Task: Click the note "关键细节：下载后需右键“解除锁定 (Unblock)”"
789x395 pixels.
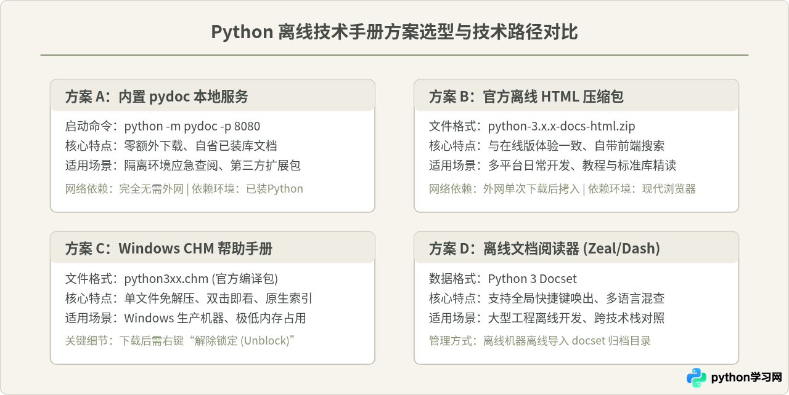Action: pyautogui.click(x=181, y=341)
